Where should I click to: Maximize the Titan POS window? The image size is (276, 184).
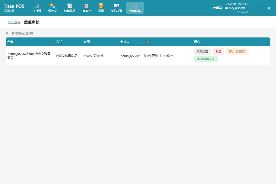[262, 8]
